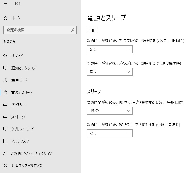The image size is (195, 173).
Task: Click the 集中モード moon icon
Action: pyautogui.click(x=5, y=80)
